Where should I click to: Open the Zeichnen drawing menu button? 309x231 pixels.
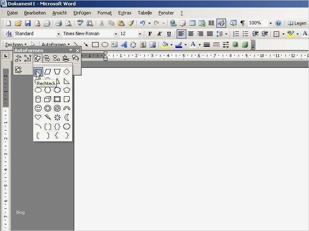pos(16,45)
